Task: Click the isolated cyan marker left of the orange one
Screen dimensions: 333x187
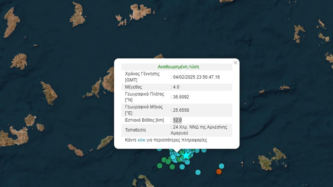Action: pos(198,172)
